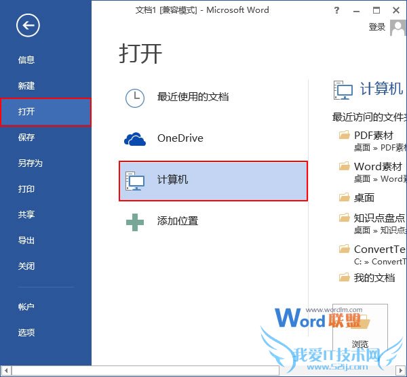Open the ConvertTe recent folder
The width and height of the screenshot is (407, 377).
(379, 249)
